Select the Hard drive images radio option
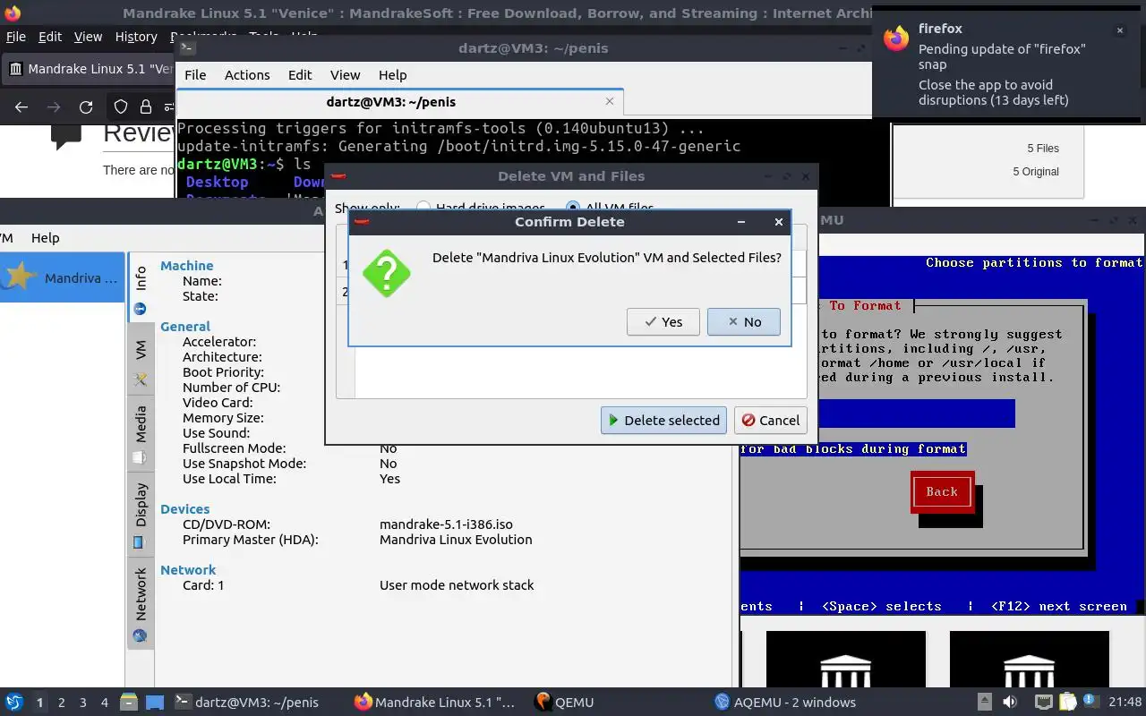 (x=481, y=208)
